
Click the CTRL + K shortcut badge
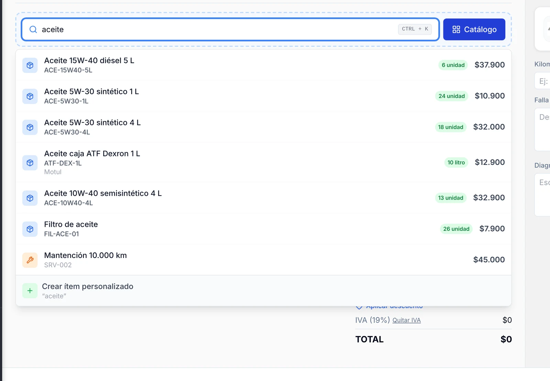click(415, 29)
